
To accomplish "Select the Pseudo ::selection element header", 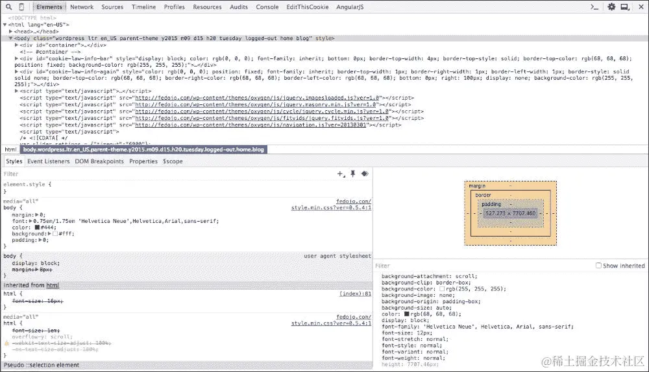I will pyautogui.click(x=186, y=365).
